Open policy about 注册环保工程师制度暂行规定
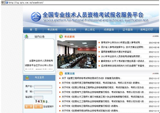Screen dimensions: 160x113 coord(101,83)
